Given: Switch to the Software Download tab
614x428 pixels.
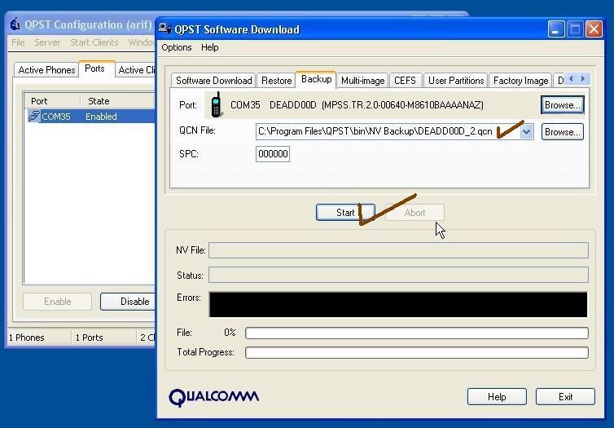Looking at the screenshot, I should pyautogui.click(x=213, y=81).
